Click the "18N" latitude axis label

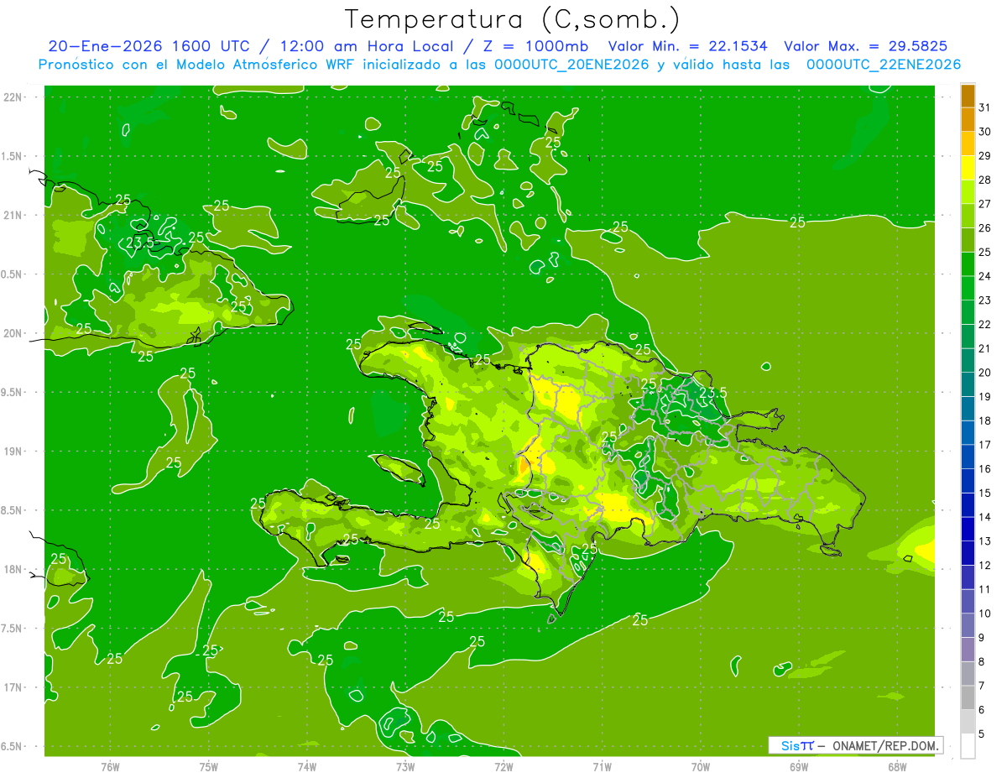coord(12,569)
